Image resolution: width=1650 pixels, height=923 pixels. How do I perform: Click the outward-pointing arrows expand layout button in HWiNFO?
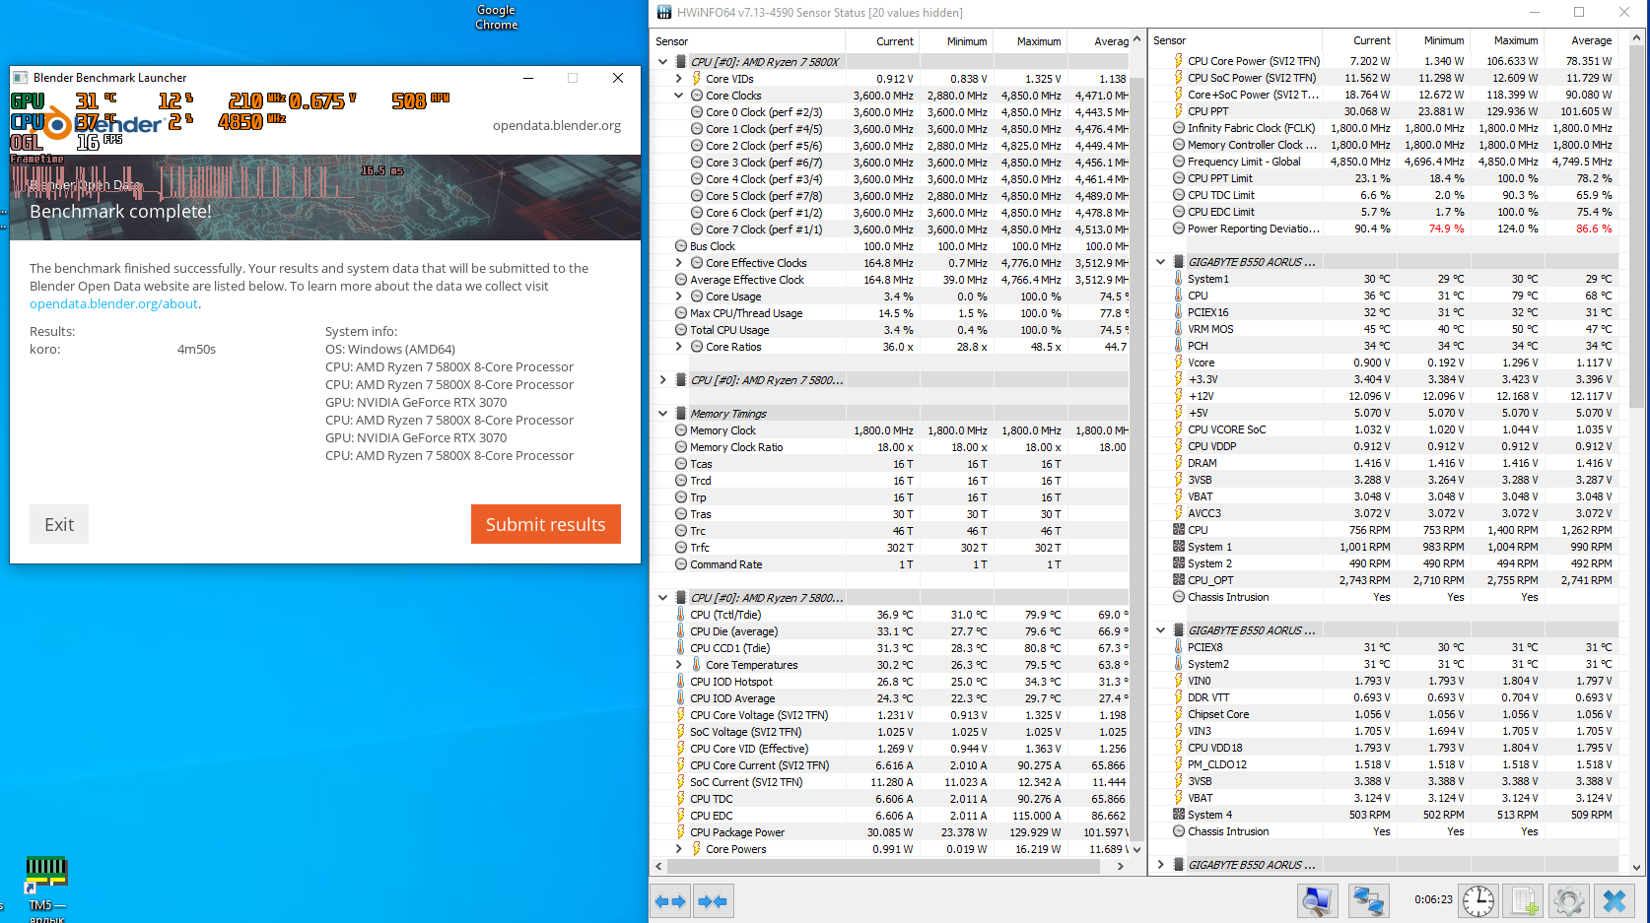coord(670,901)
